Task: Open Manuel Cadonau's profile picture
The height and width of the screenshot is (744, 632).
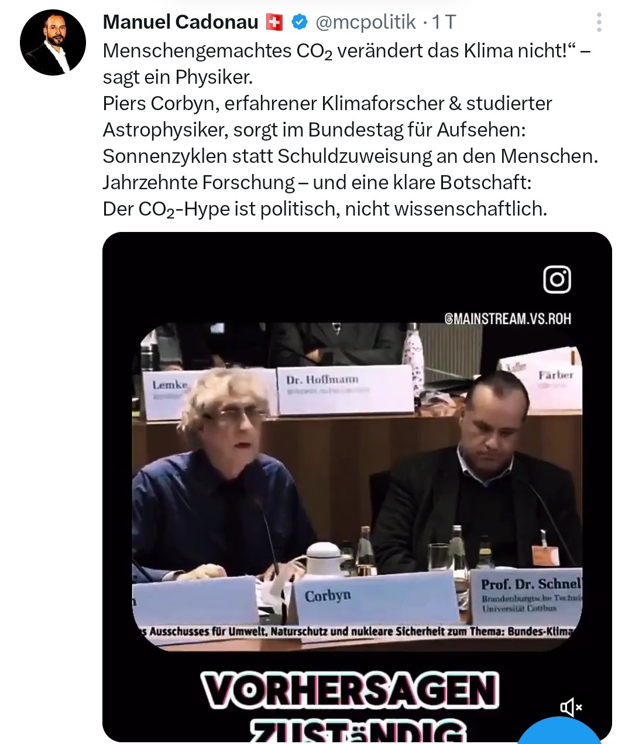Action: pos(53,42)
